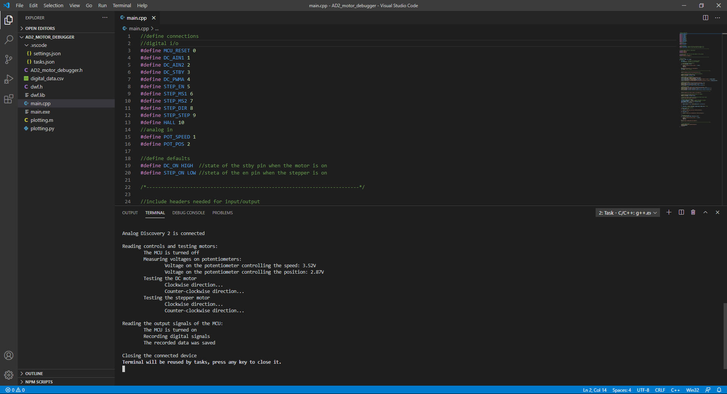
Task: Open the Search view in activity bar
Action: tap(9, 39)
